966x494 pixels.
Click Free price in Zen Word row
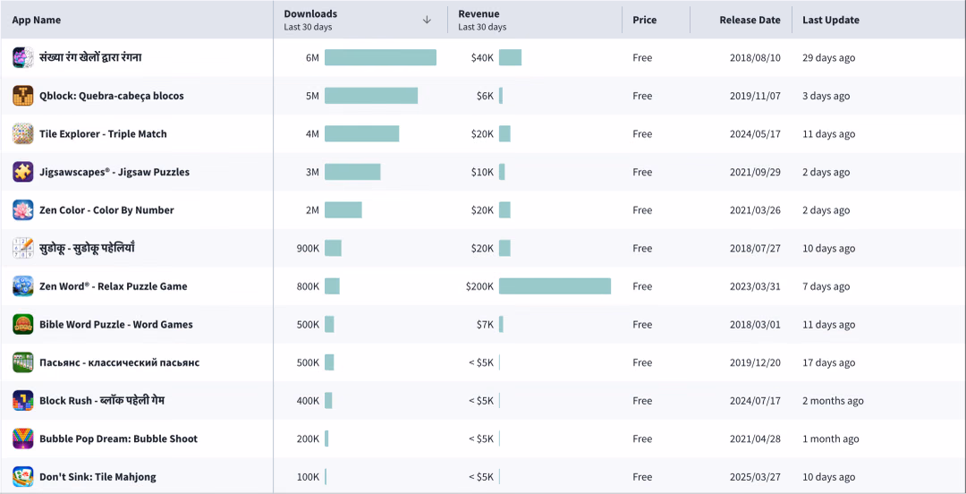(642, 286)
